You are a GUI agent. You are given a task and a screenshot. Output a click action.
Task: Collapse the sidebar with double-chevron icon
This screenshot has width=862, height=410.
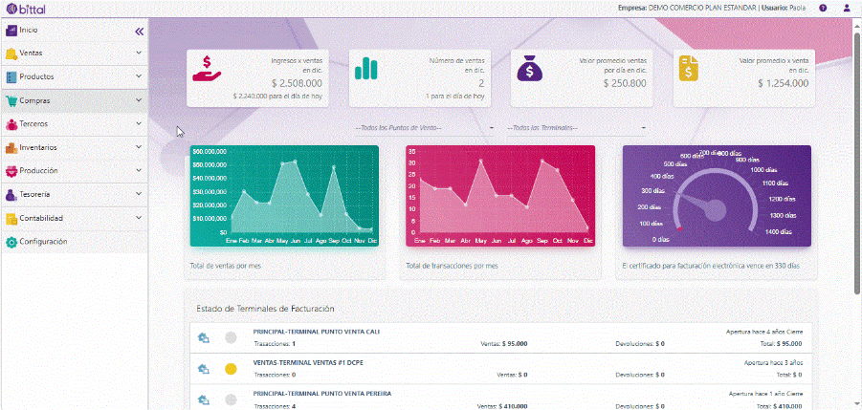139,31
